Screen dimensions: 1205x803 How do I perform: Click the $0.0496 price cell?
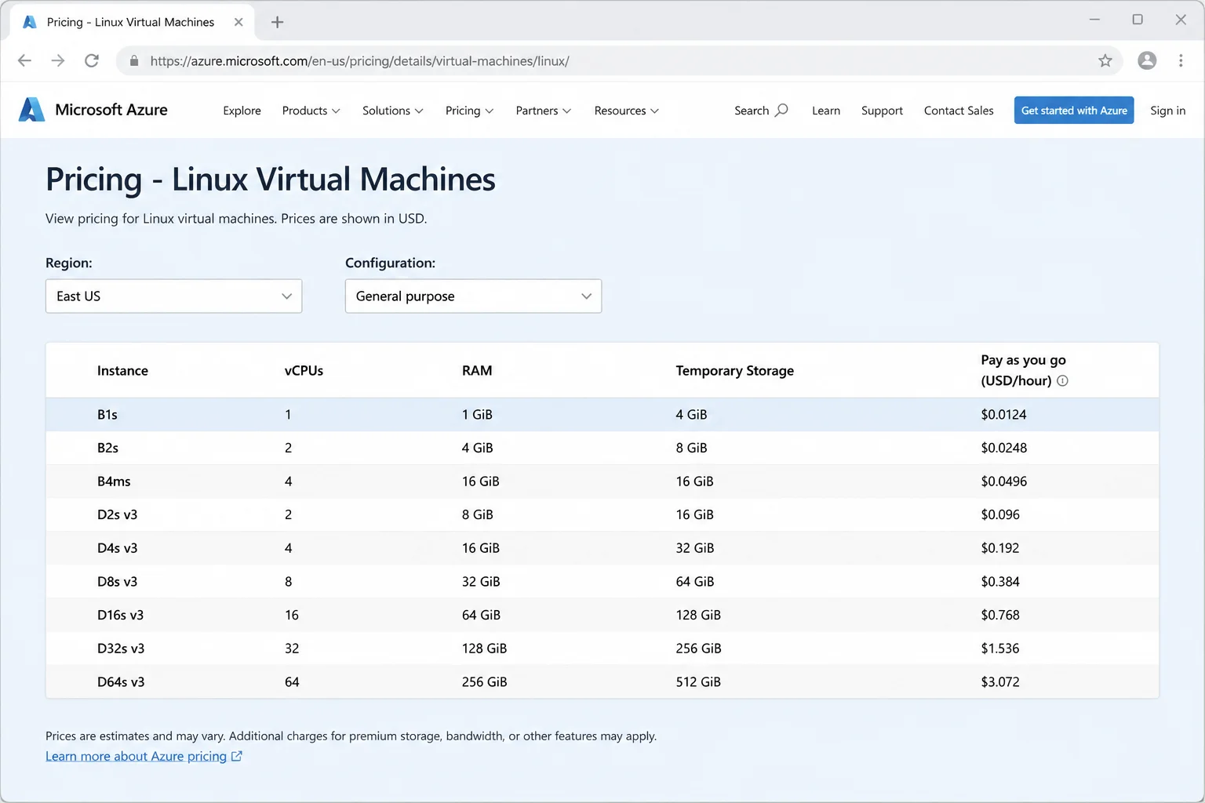1003,481
